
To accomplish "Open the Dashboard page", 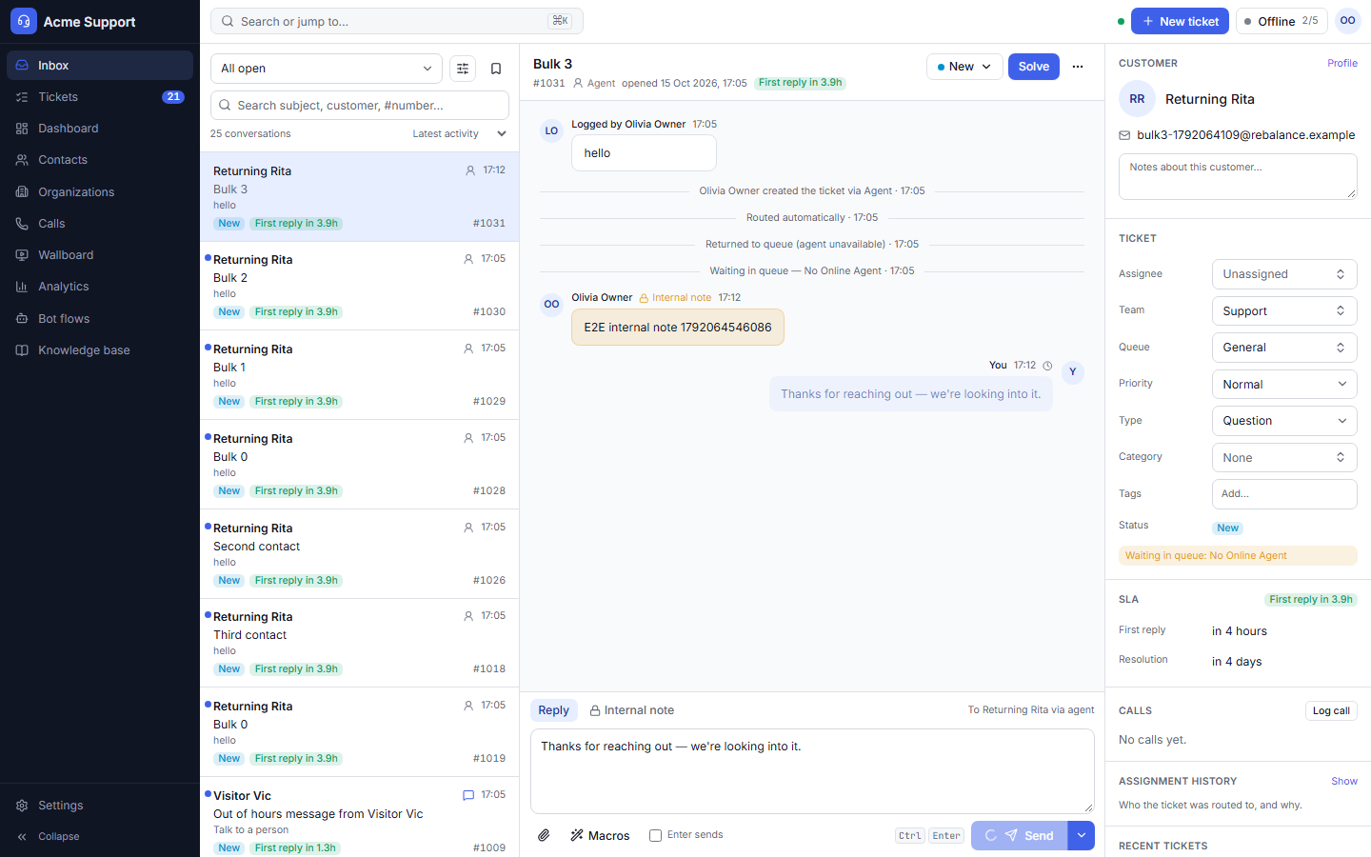I will (100, 129).
